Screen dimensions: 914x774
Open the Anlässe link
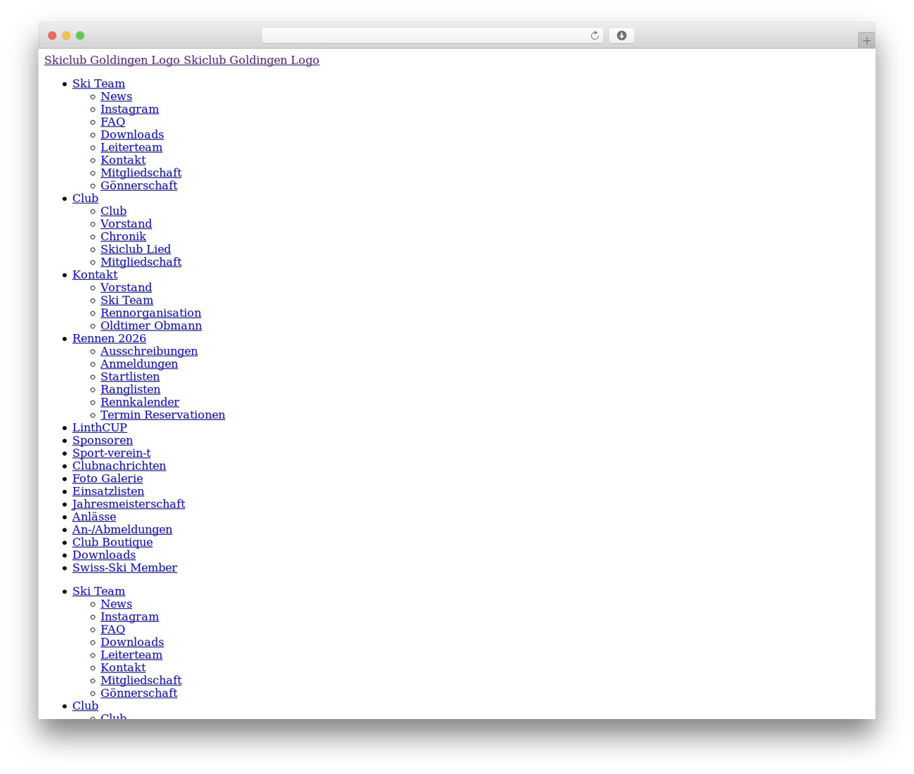pos(94,517)
